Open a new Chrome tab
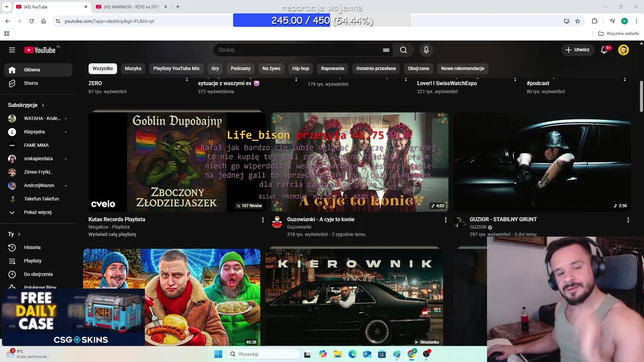Image resolution: width=644 pixels, height=362 pixels. point(178,7)
